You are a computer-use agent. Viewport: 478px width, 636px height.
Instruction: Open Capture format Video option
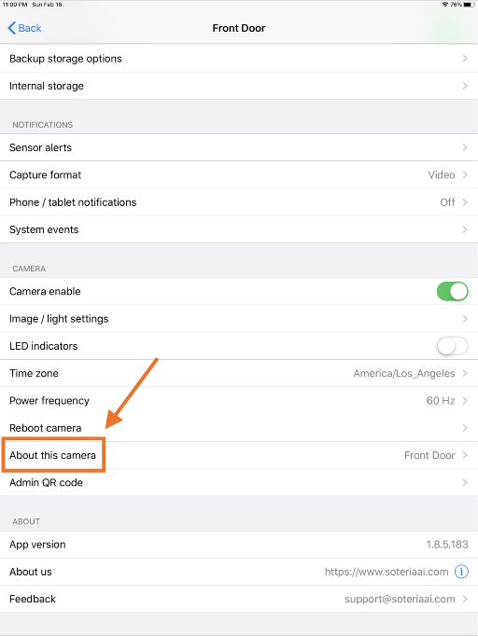(239, 174)
